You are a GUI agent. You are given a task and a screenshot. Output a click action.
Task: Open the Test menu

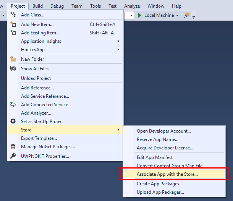tap(112, 6)
